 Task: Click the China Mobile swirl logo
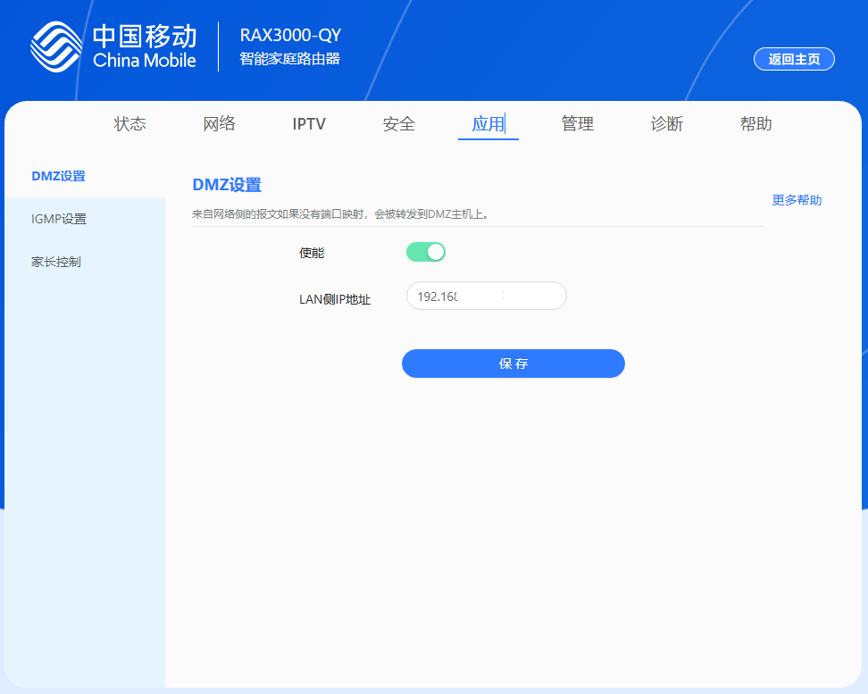pyautogui.click(x=56, y=47)
